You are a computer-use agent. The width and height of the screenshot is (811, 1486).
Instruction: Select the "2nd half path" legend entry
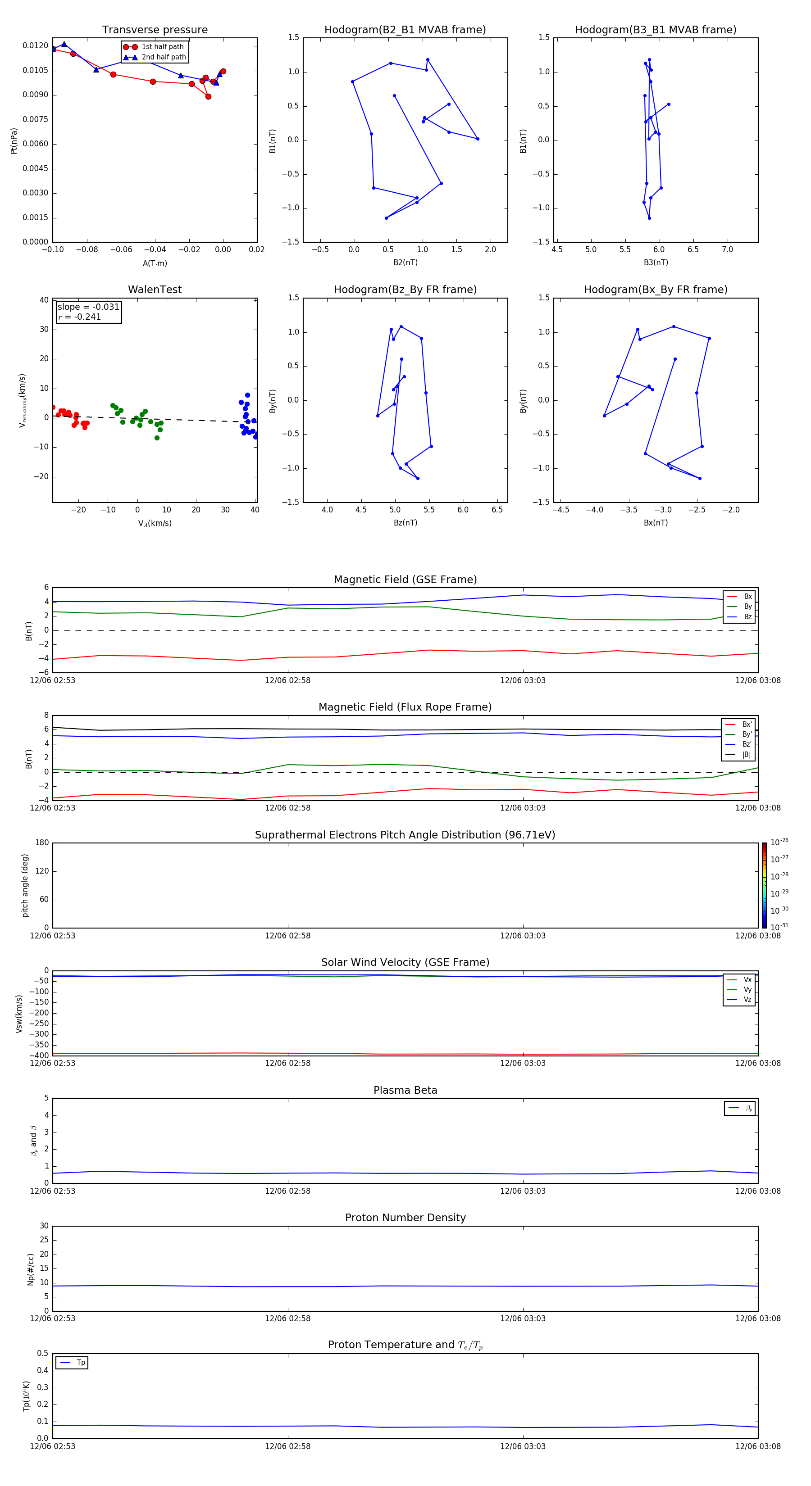pyautogui.click(x=155, y=57)
